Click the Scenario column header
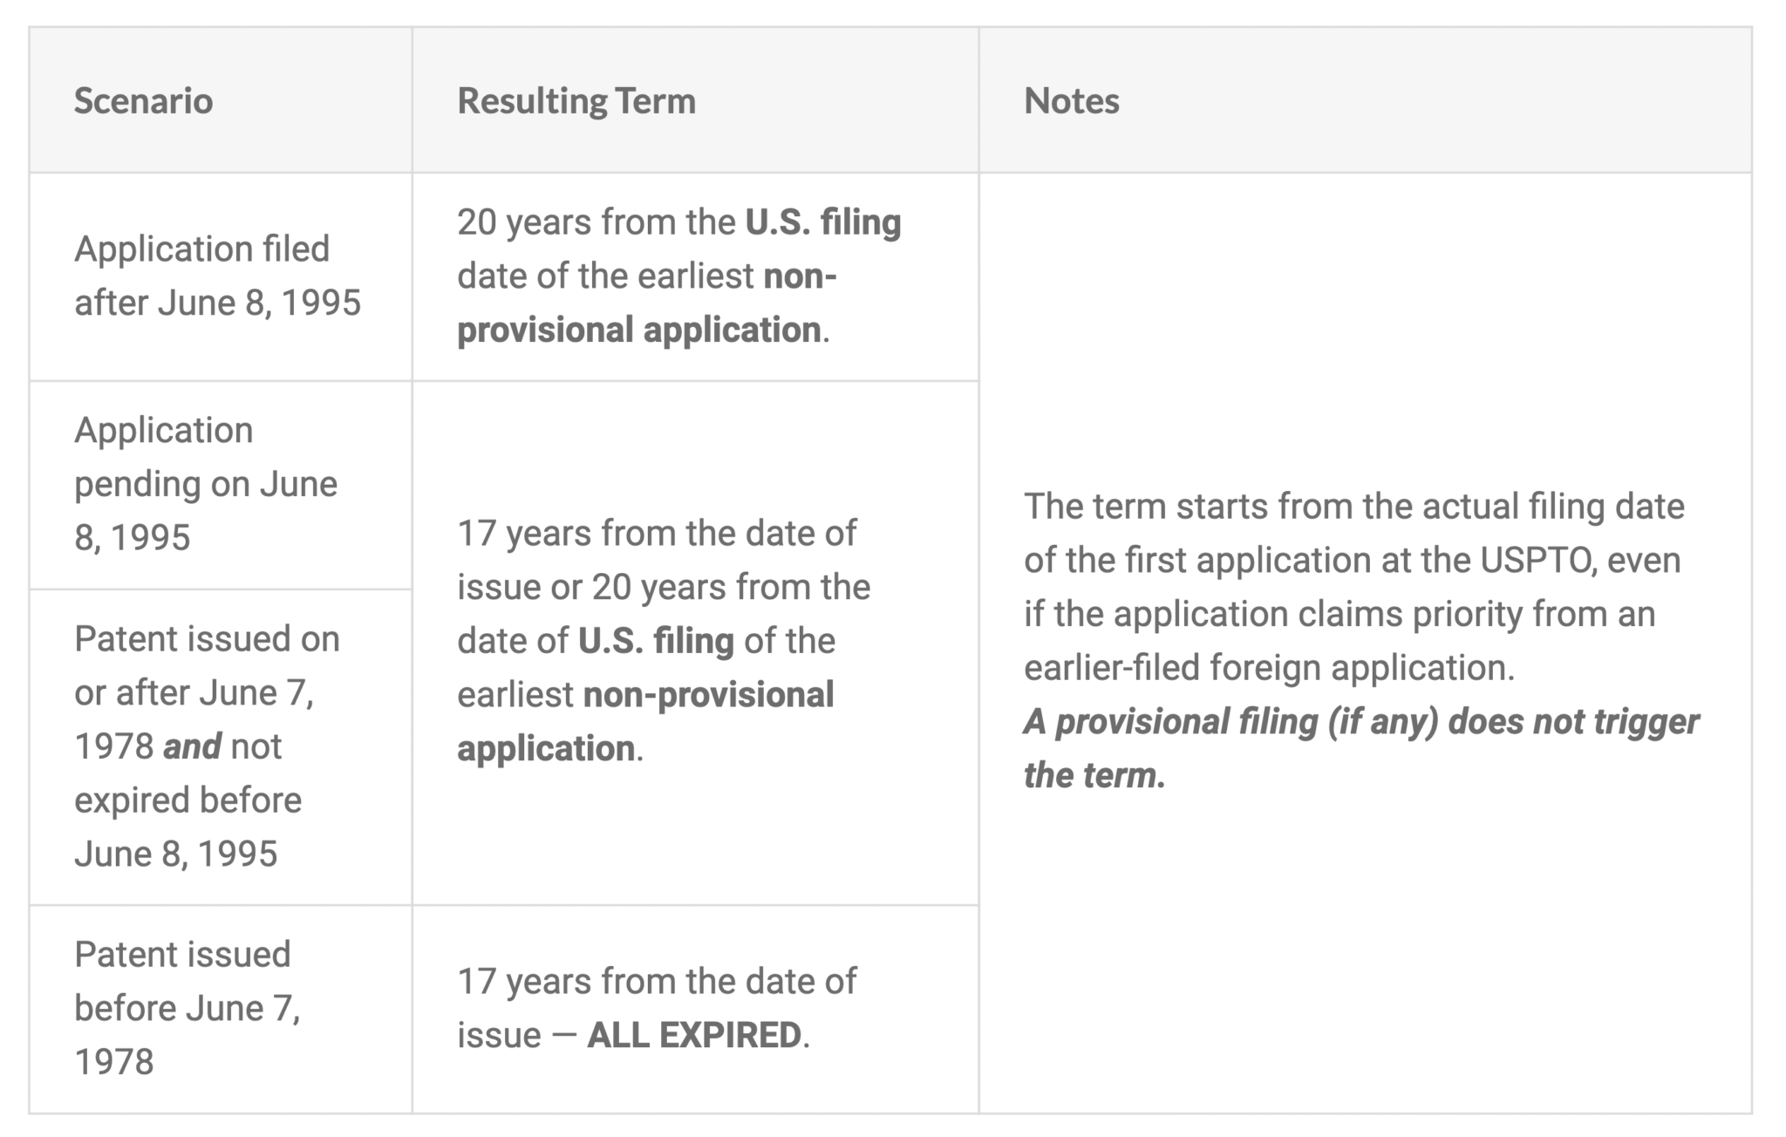The image size is (1786, 1137). pyautogui.click(x=221, y=100)
